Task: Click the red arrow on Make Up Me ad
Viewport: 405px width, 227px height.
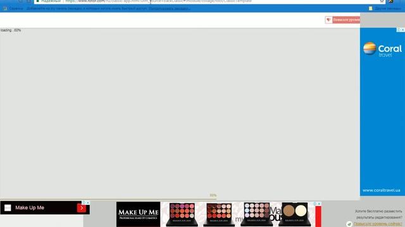Action: tap(82, 208)
